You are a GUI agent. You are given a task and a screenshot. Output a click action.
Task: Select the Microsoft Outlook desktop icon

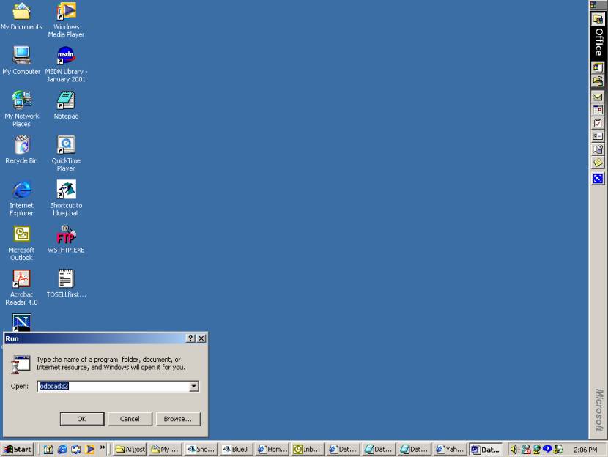21,242
